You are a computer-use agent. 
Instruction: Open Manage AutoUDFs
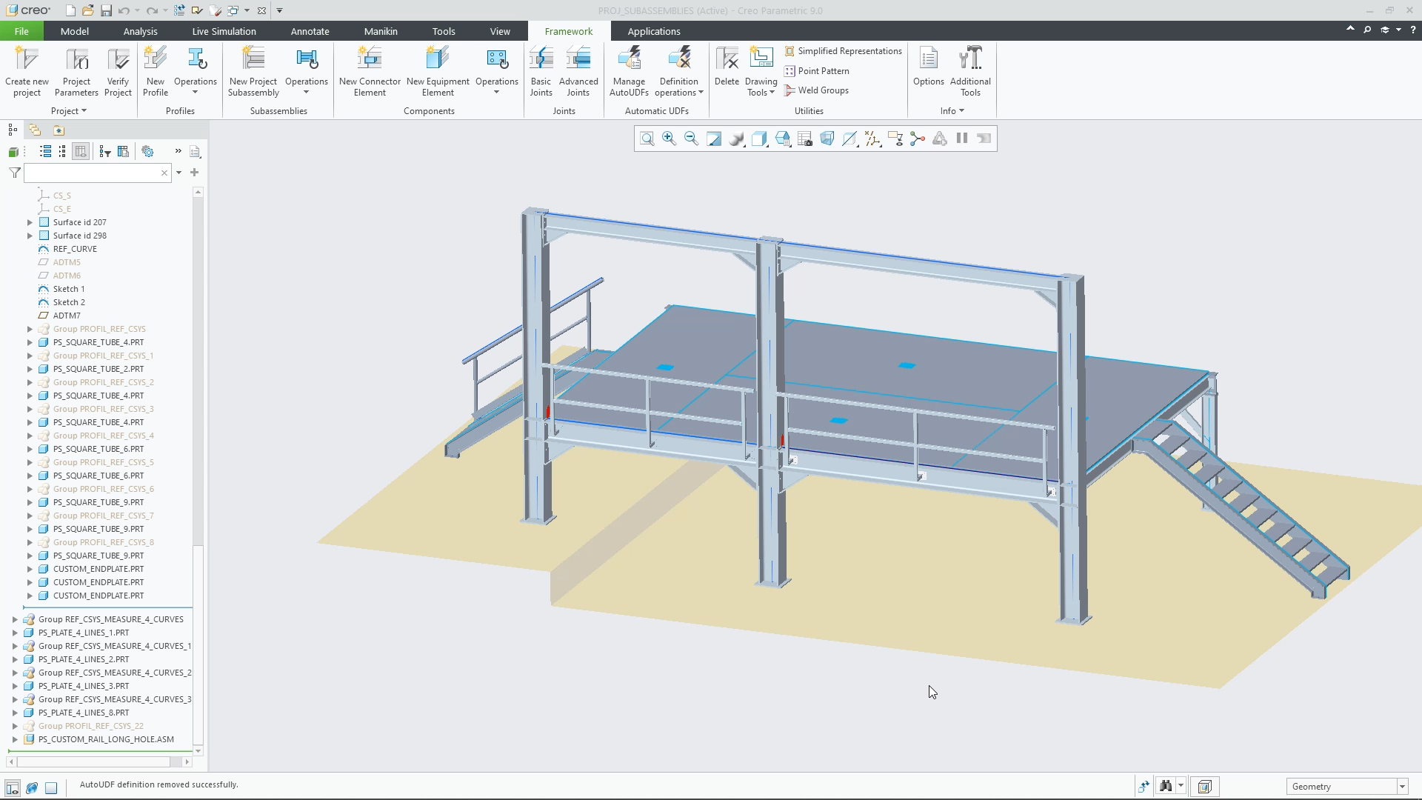click(x=629, y=71)
